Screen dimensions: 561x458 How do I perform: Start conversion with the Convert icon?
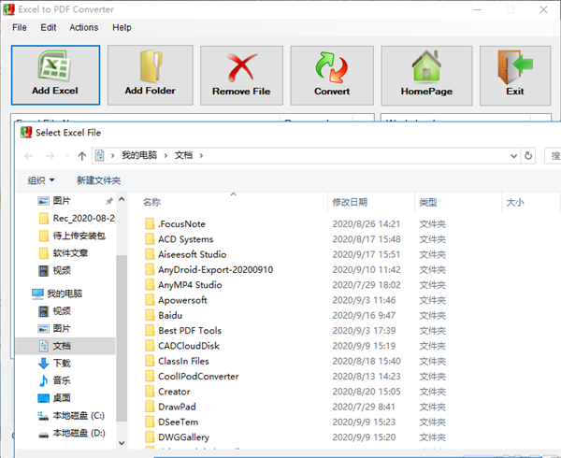(x=332, y=75)
